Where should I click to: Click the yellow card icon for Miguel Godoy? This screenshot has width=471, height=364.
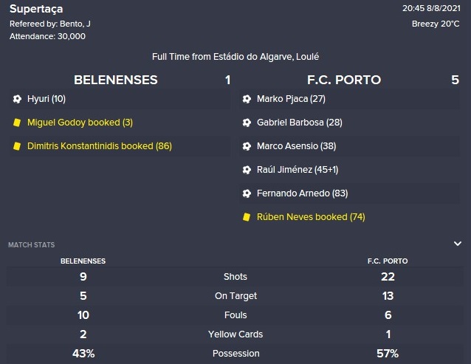(x=17, y=123)
